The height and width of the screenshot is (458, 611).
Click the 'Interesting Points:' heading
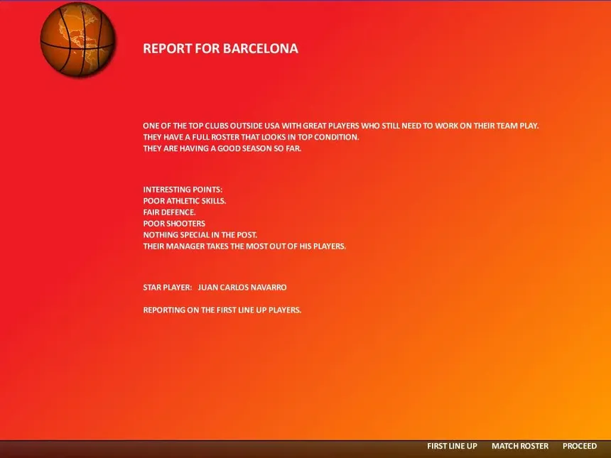click(183, 190)
